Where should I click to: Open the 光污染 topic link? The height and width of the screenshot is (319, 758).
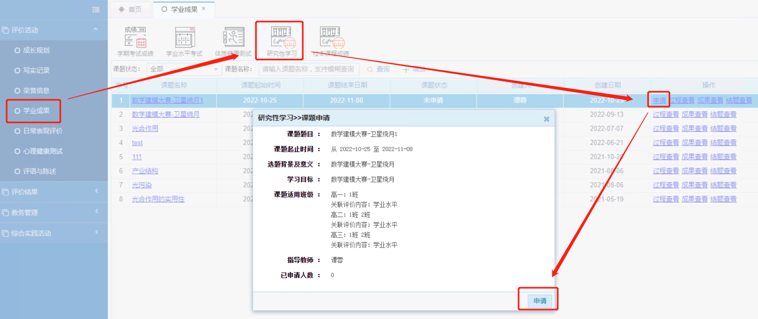coord(142,185)
